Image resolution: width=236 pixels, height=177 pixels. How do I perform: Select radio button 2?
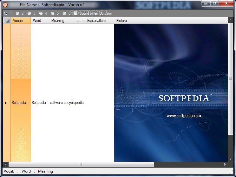point(17,13)
